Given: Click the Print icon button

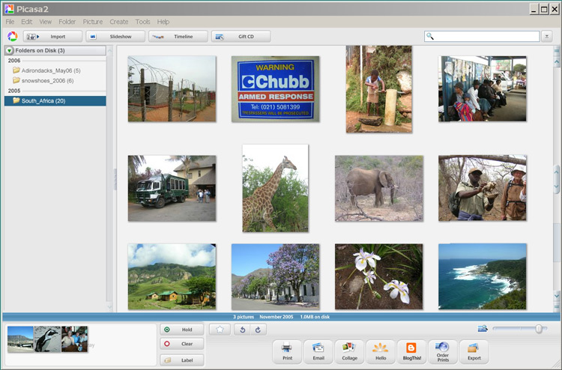Looking at the screenshot, I should (x=287, y=351).
